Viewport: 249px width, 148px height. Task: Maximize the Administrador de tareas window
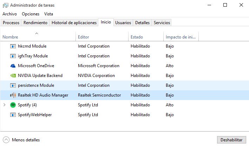pyautogui.click(x=225, y=5)
